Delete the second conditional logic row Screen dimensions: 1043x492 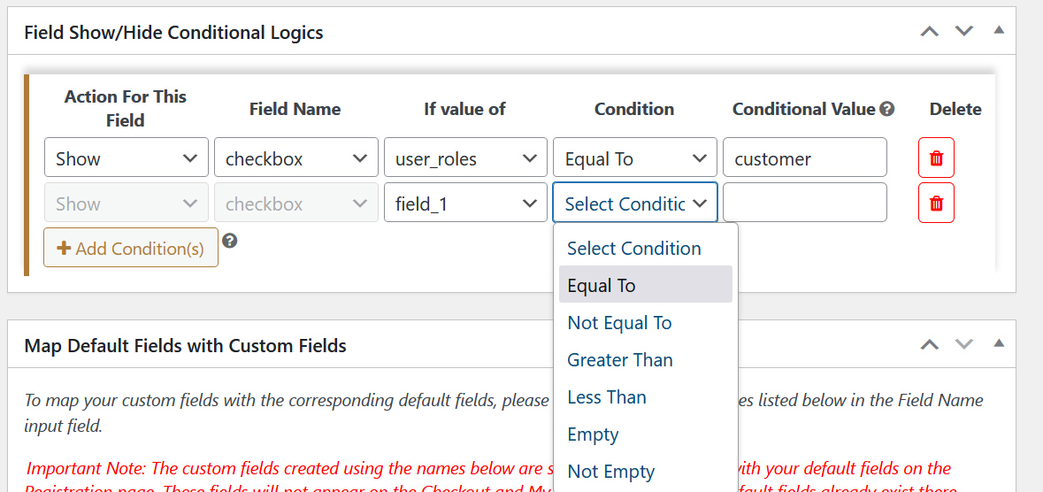tap(936, 204)
